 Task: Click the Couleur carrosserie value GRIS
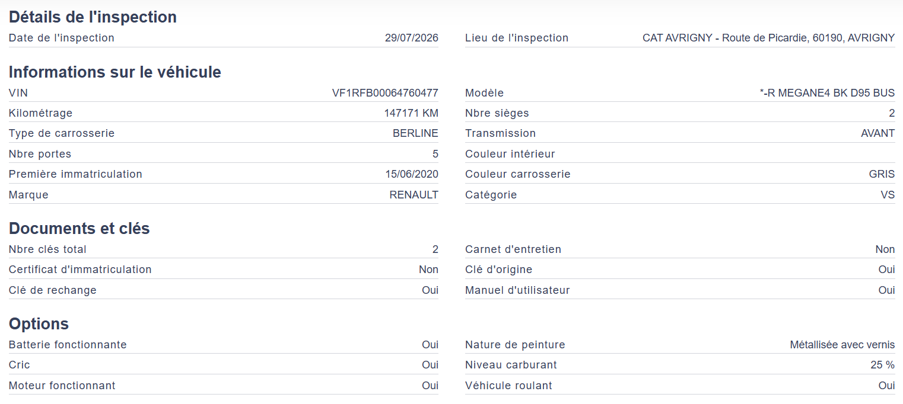coord(882,174)
